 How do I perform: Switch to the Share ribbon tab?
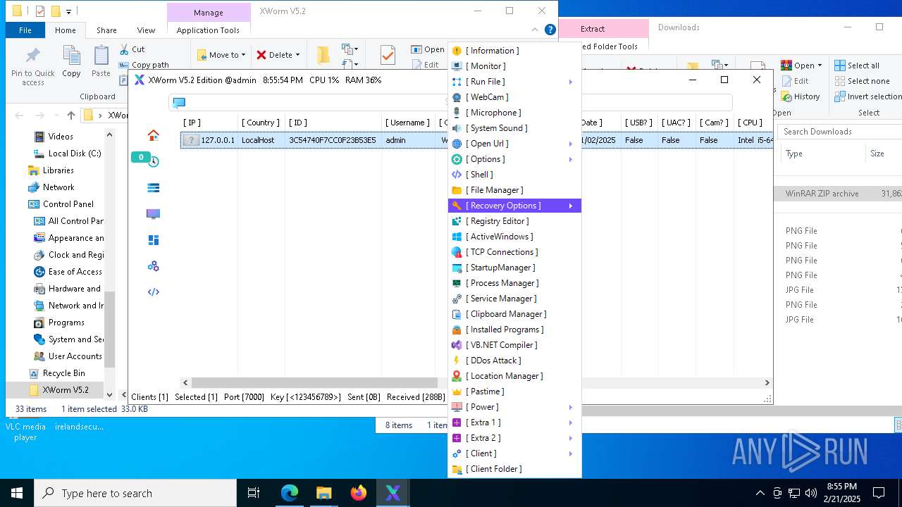106,30
